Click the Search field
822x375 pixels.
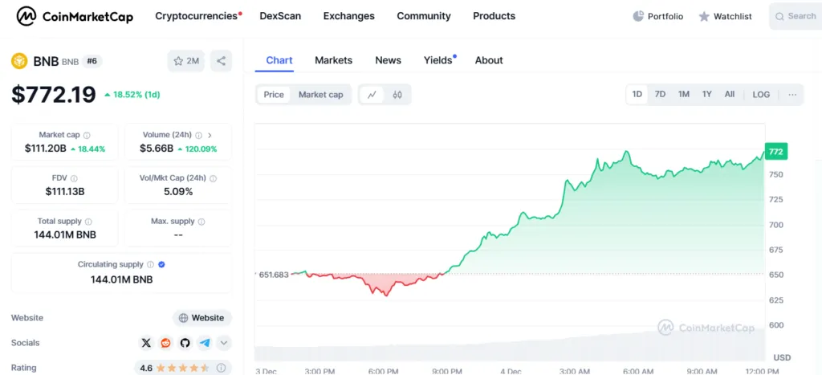(x=796, y=16)
